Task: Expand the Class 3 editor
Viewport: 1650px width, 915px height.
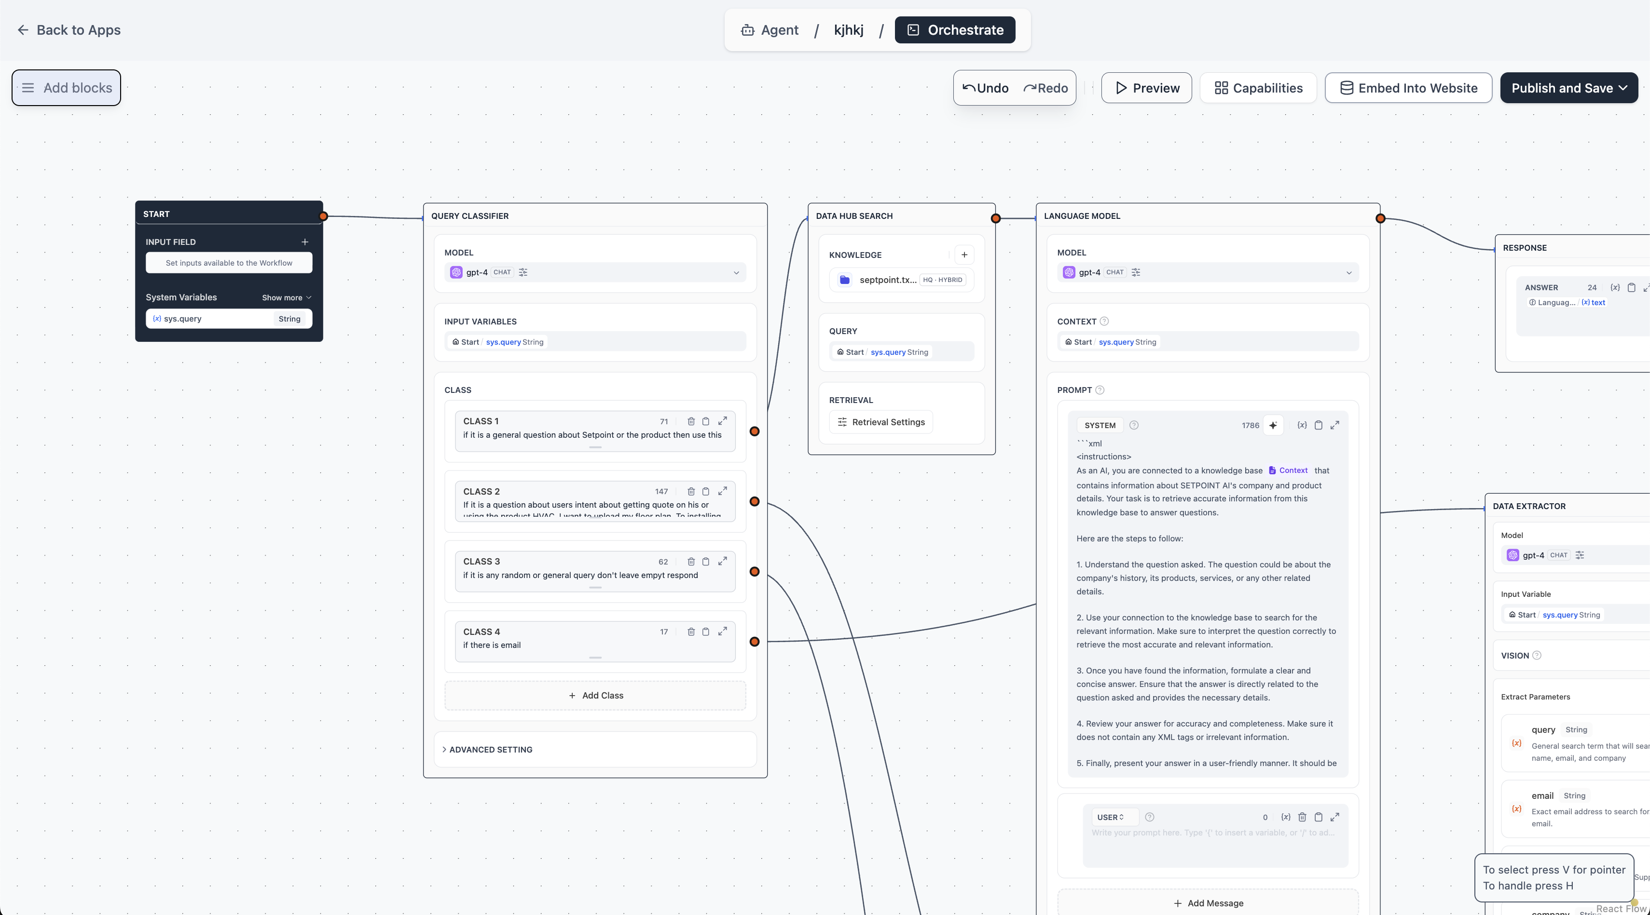Action: point(723,561)
